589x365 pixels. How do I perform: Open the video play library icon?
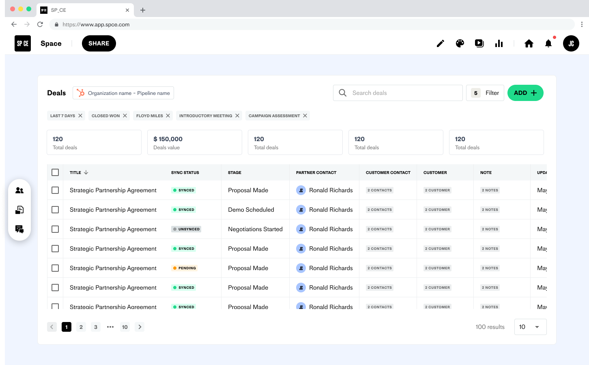tap(479, 43)
